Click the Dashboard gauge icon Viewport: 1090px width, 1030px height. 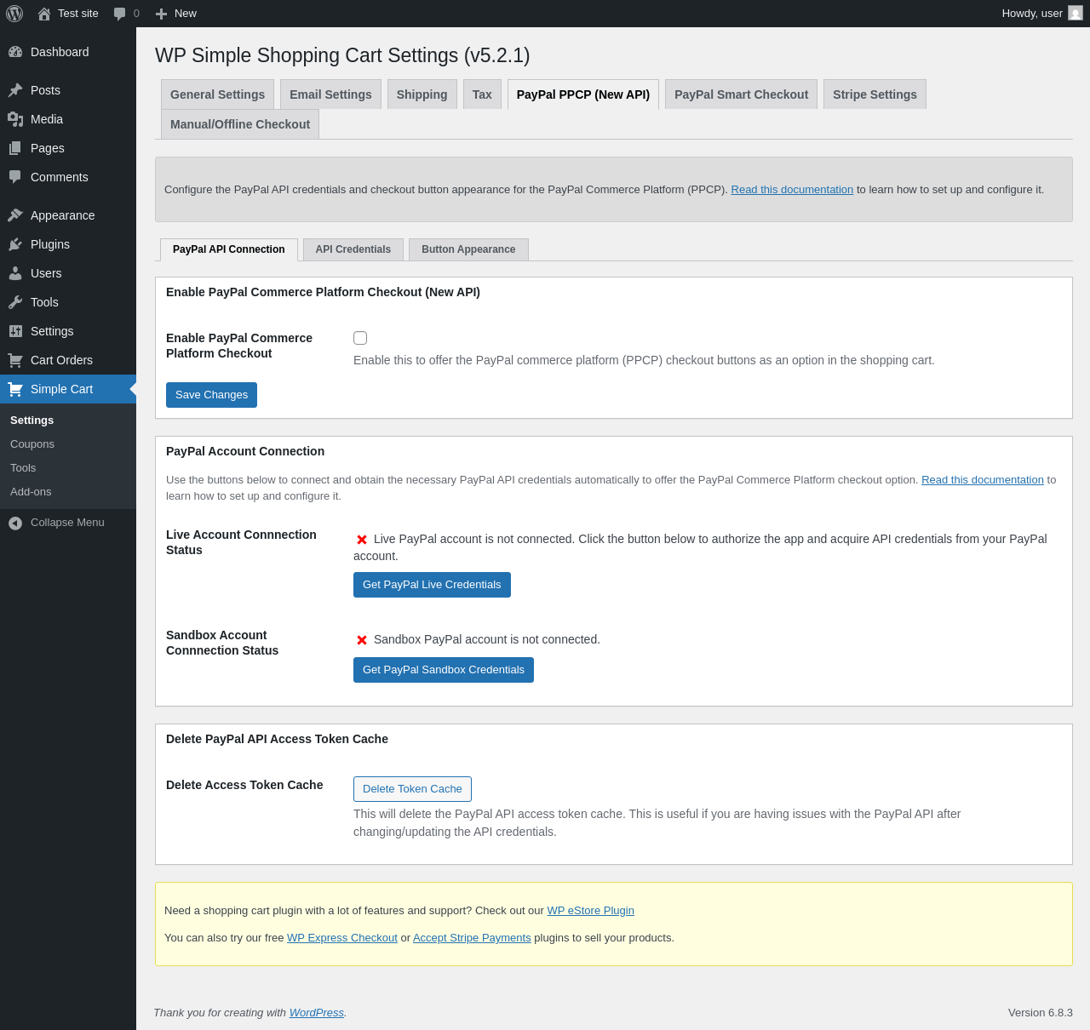15,52
